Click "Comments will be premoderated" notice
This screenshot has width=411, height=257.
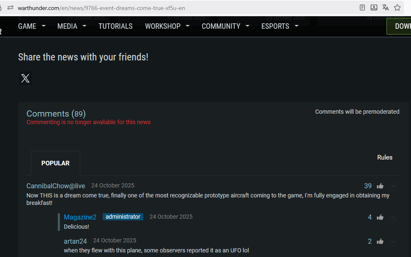[x=357, y=112]
